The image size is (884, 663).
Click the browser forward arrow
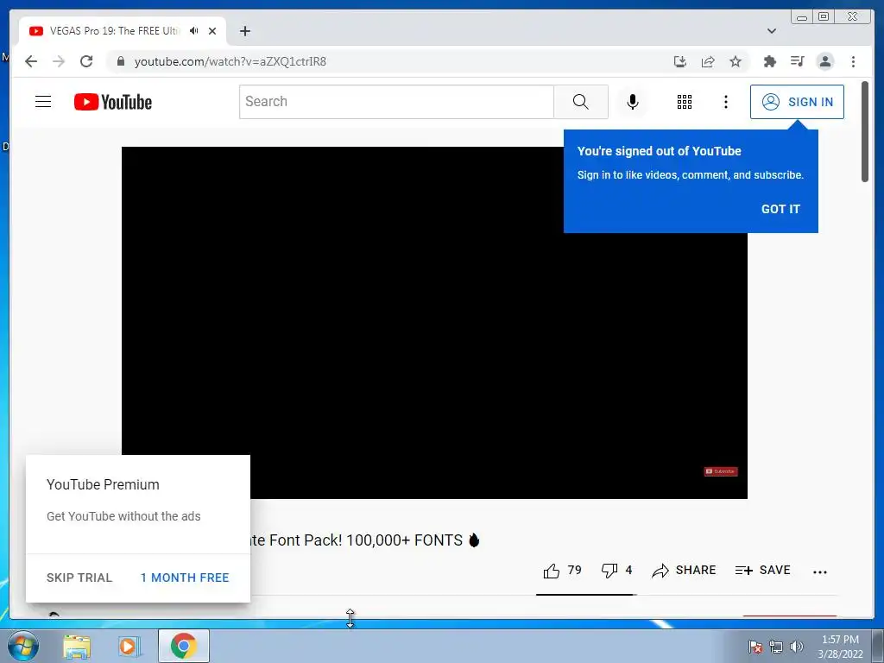(x=59, y=61)
